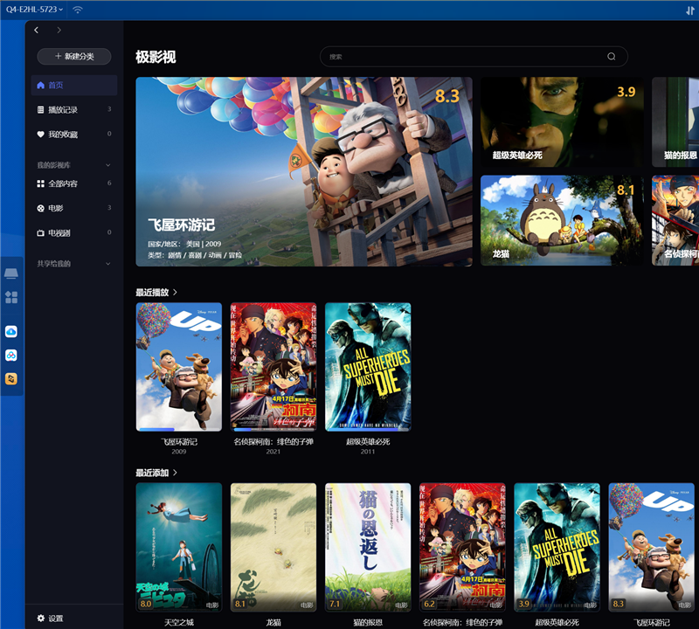The height and width of the screenshot is (629, 699).
Task: Open the Q4-E2HL-5723 device dropdown
Action: (34, 10)
